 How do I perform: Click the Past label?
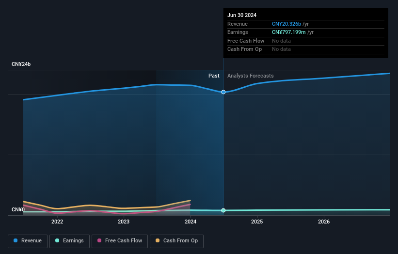[214, 76]
